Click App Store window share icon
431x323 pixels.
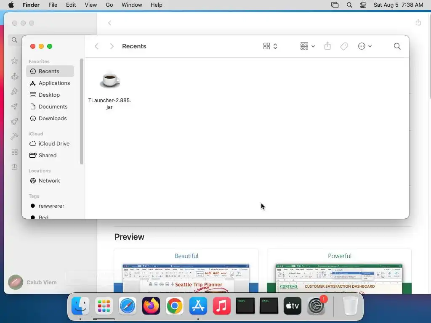[x=418, y=22]
